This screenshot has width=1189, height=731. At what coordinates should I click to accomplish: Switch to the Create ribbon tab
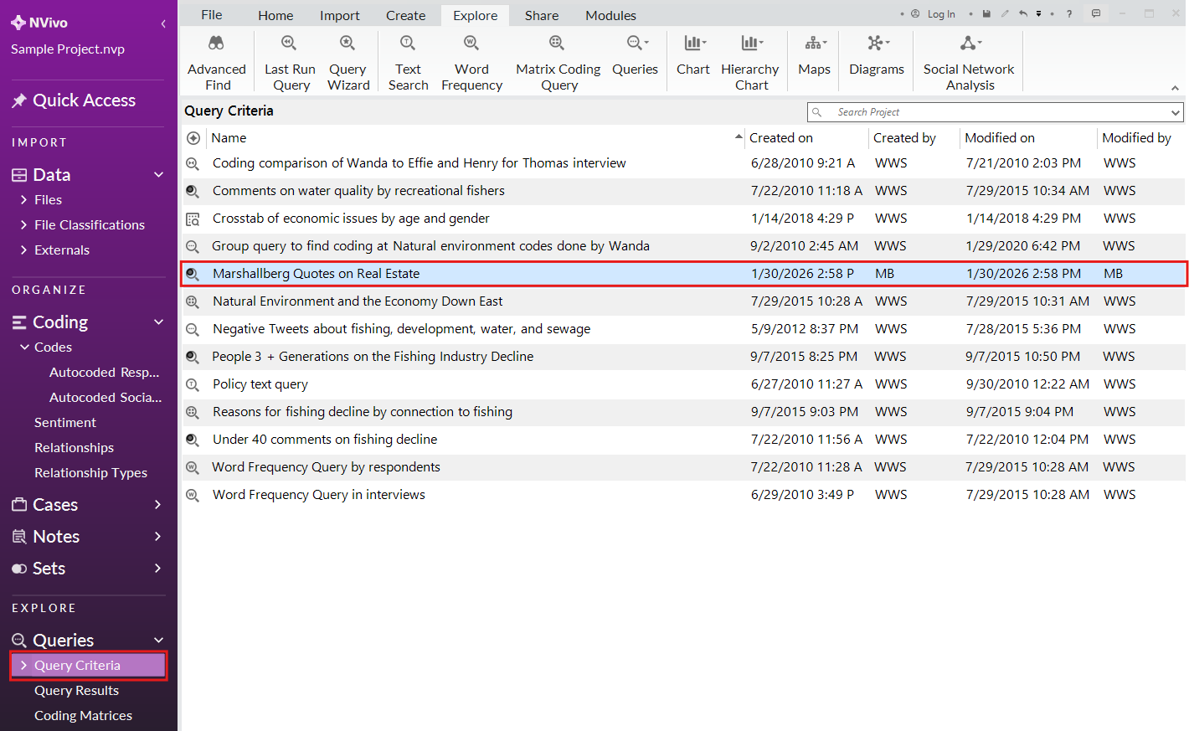(405, 15)
